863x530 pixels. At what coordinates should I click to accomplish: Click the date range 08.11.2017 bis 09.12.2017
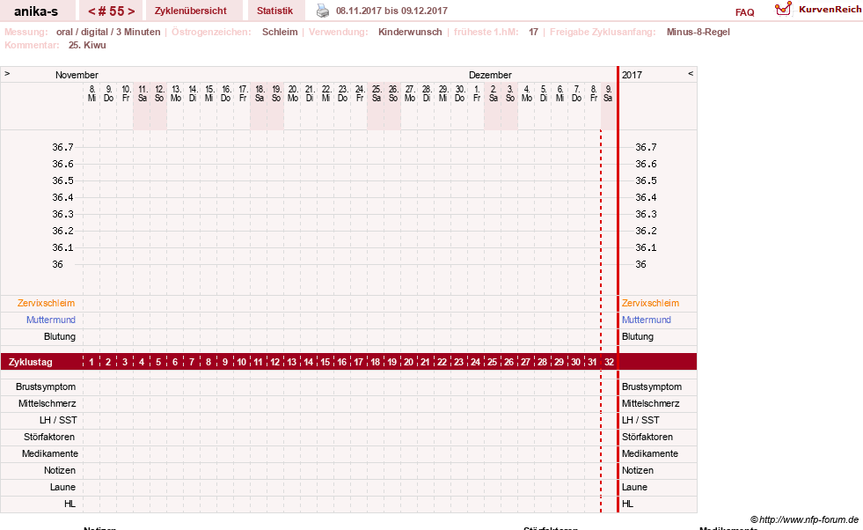[x=391, y=11]
